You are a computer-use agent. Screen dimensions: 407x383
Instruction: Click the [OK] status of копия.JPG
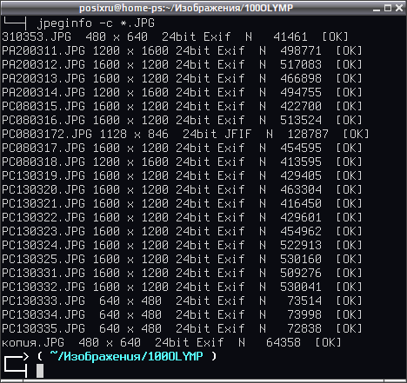coord(328,342)
